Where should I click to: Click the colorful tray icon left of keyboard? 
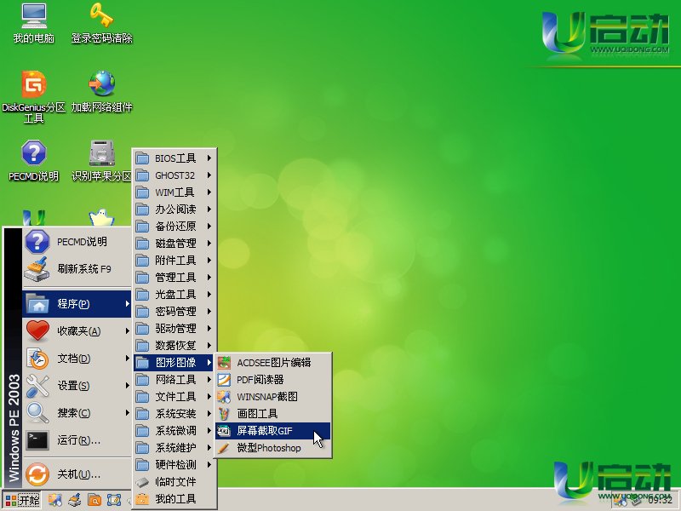pos(620,501)
